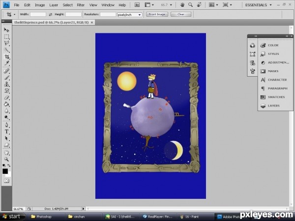The image size is (295, 221).
Task: Select the Clone Stamp tool
Action: pos(6,84)
